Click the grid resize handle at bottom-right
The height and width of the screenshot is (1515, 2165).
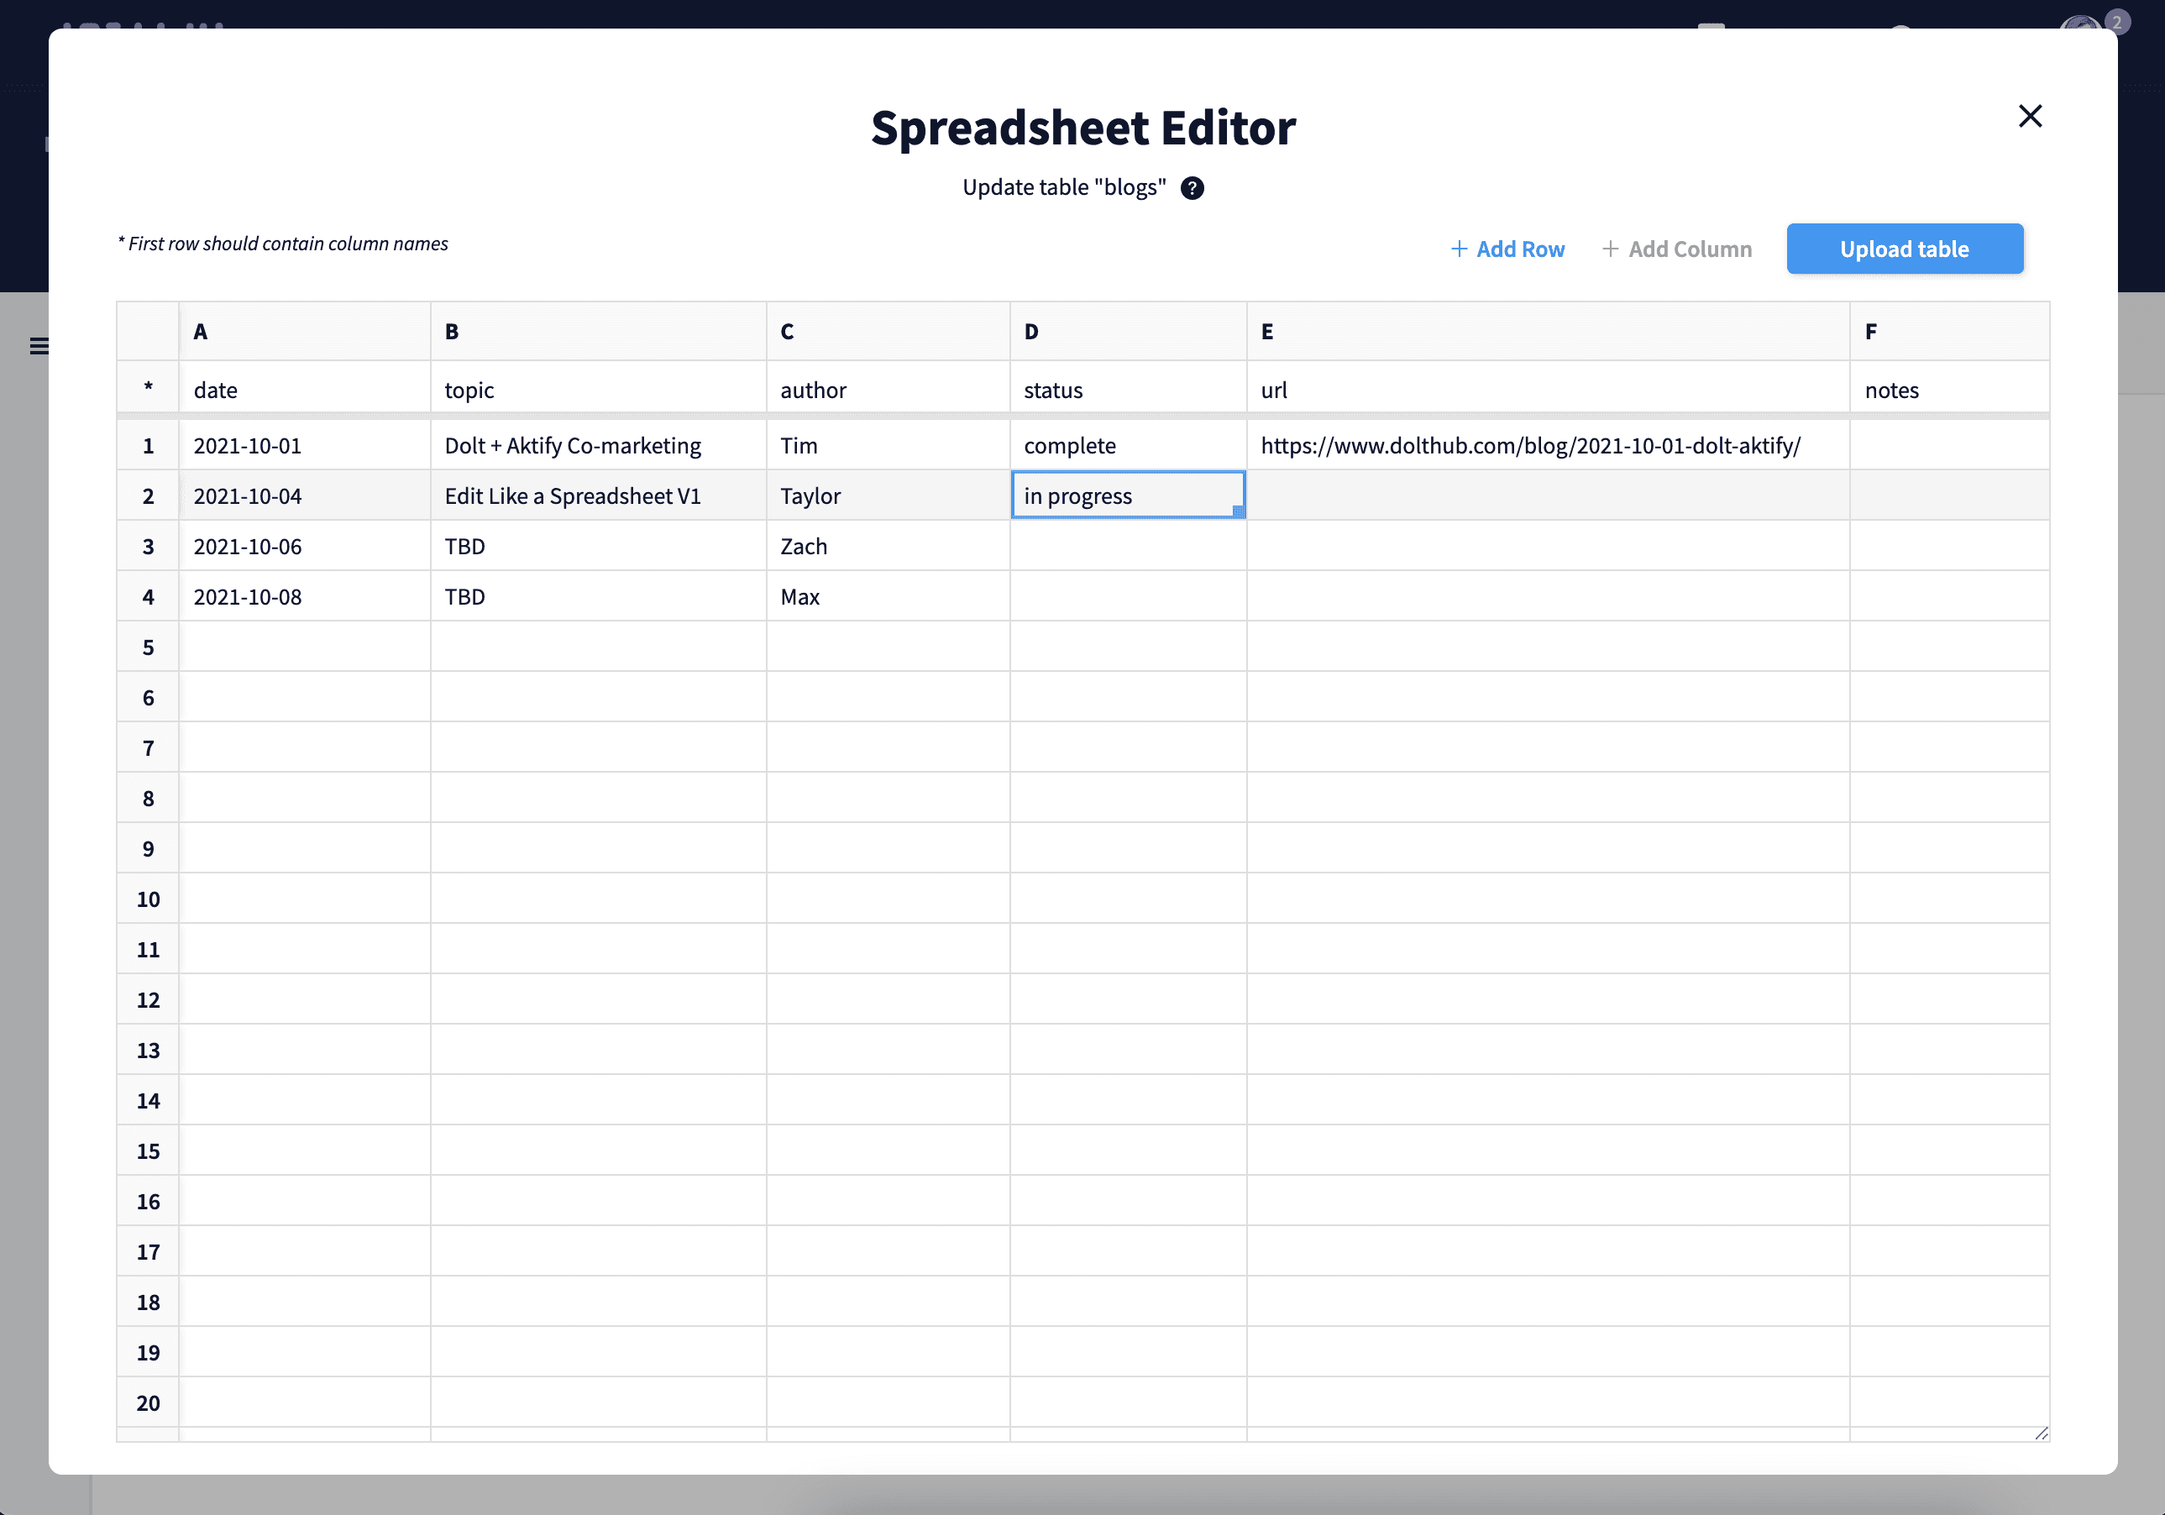point(2042,1433)
